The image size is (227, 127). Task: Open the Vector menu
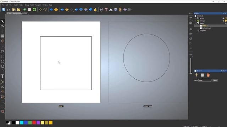[21, 5]
